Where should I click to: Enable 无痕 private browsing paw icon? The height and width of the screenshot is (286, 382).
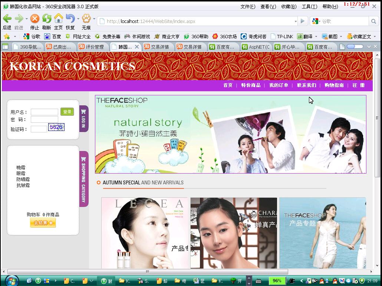86,19
